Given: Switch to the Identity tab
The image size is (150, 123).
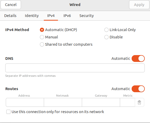Looking at the screenshot, I should pyautogui.click(x=32, y=16).
